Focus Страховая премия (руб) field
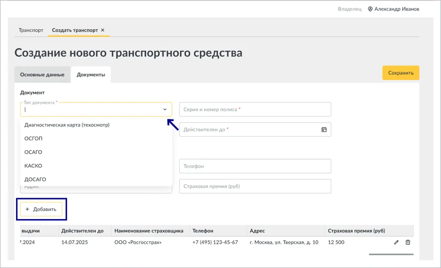441x268 pixels. [x=255, y=186]
